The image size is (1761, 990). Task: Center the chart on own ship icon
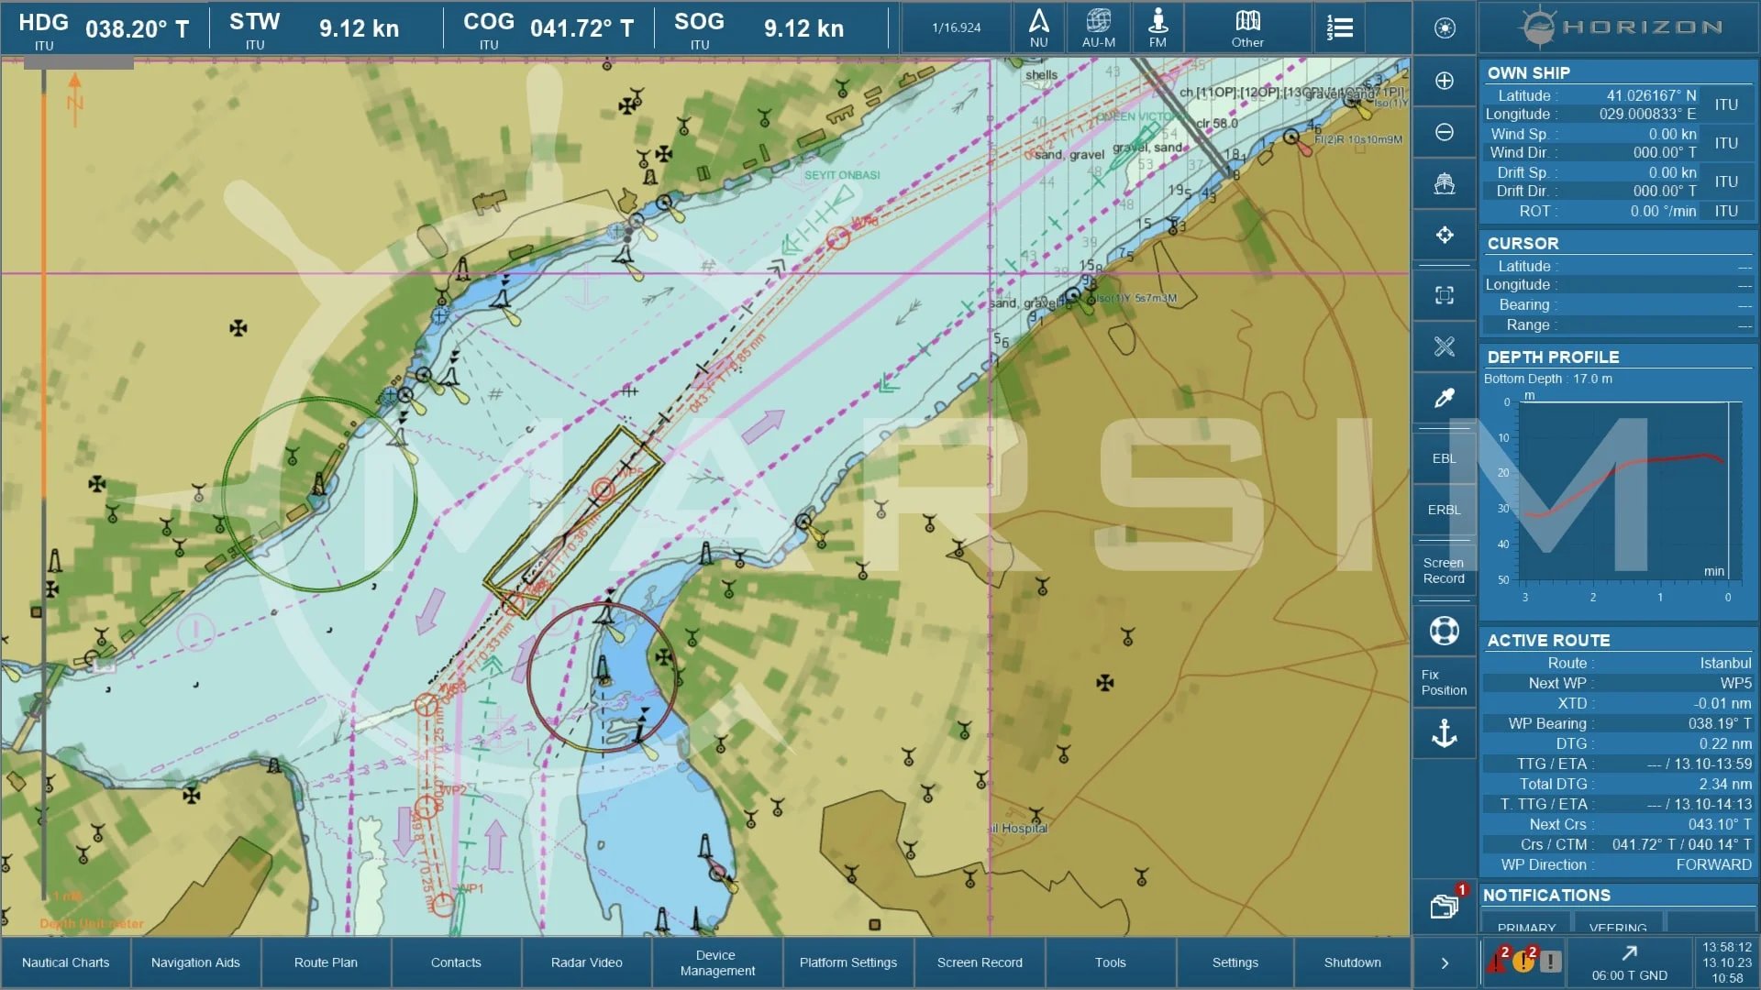(x=1444, y=183)
